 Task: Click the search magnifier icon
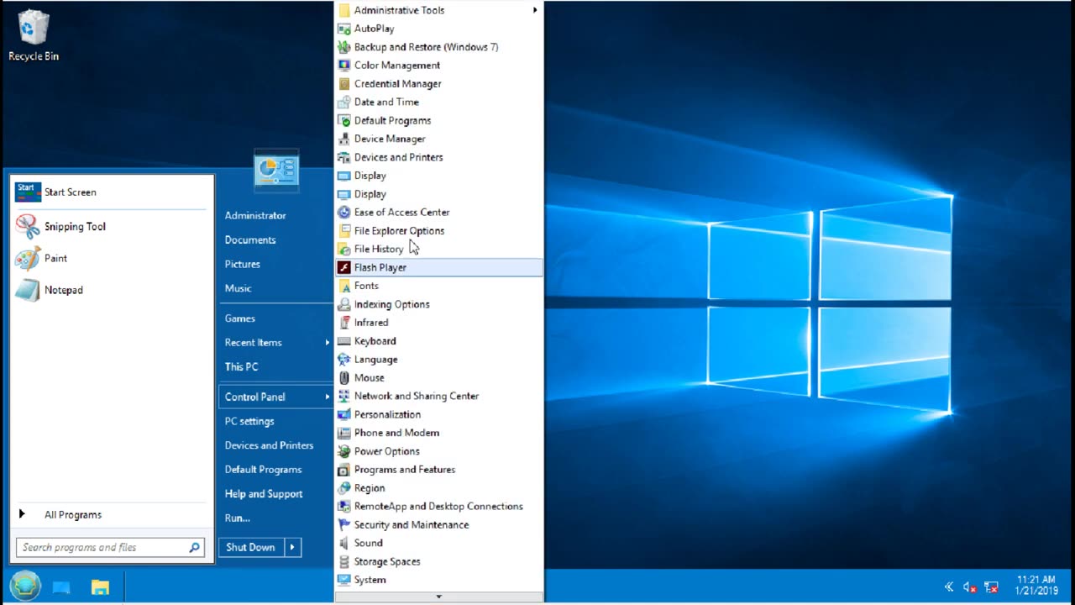click(195, 547)
